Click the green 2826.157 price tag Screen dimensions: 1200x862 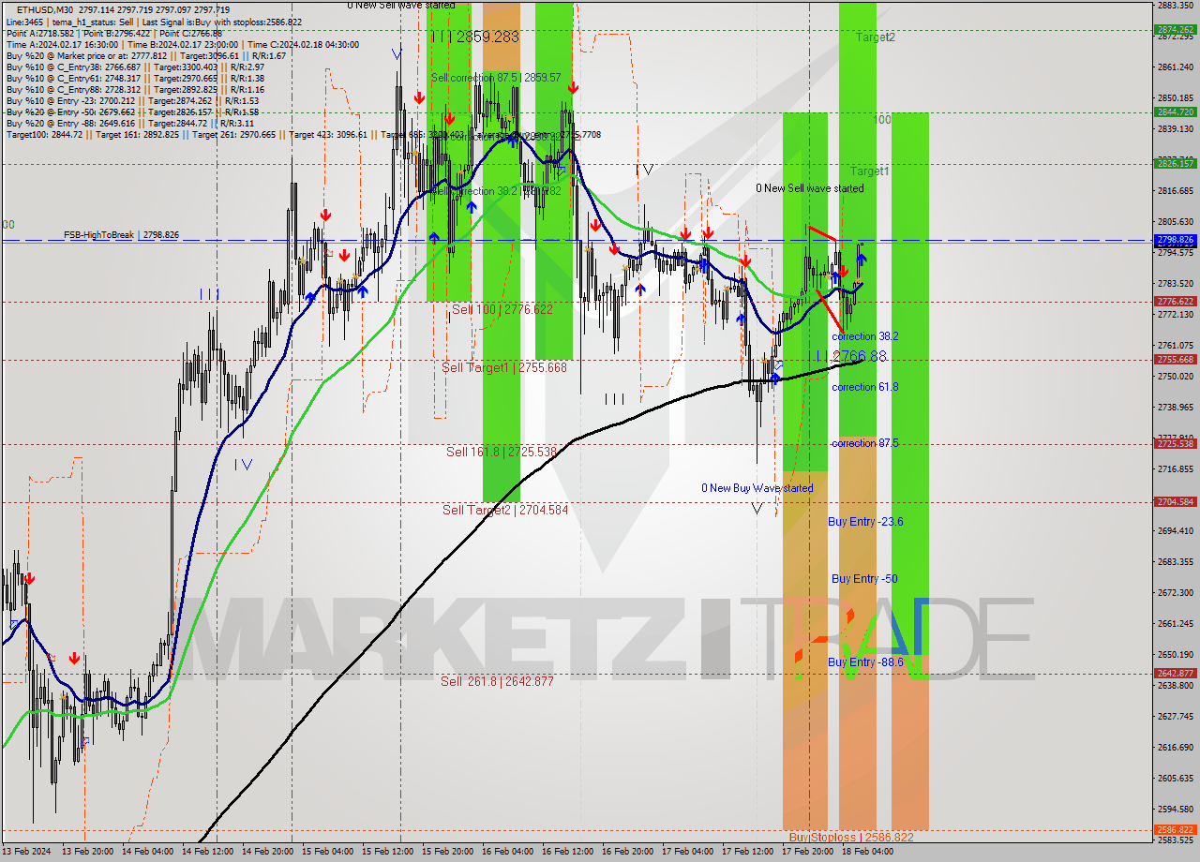click(x=1176, y=163)
